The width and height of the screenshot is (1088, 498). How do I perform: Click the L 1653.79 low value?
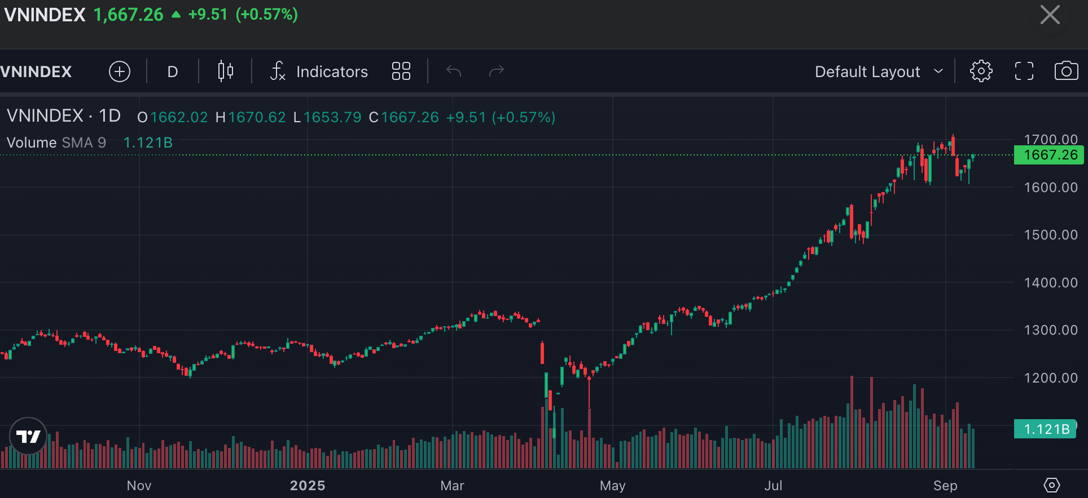pyautogui.click(x=327, y=117)
